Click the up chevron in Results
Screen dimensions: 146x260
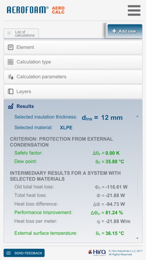(137, 117)
